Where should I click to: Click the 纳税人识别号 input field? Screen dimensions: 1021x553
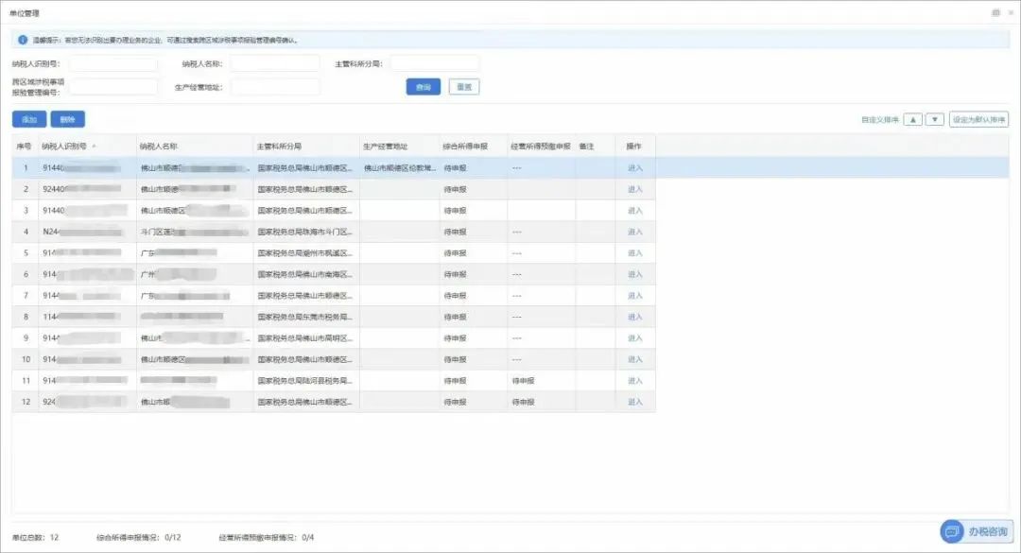(x=113, y=64)
